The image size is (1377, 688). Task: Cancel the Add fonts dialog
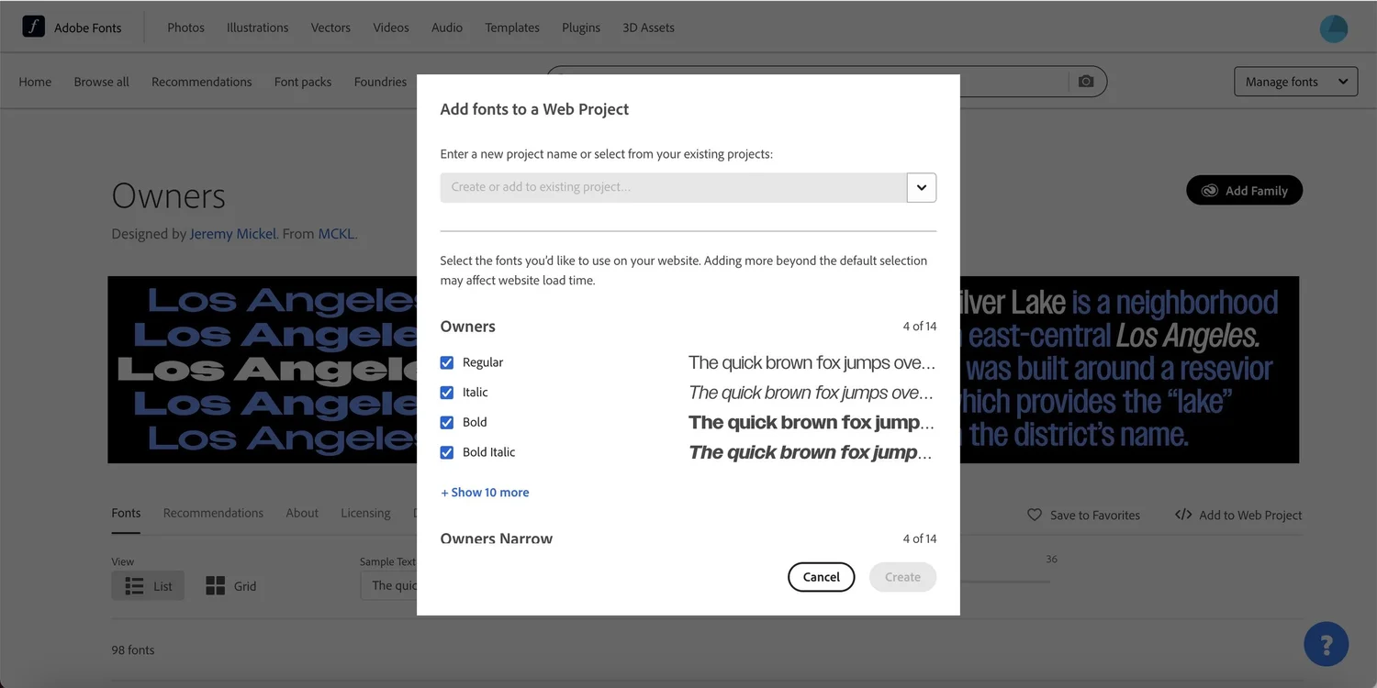(821, 577)
